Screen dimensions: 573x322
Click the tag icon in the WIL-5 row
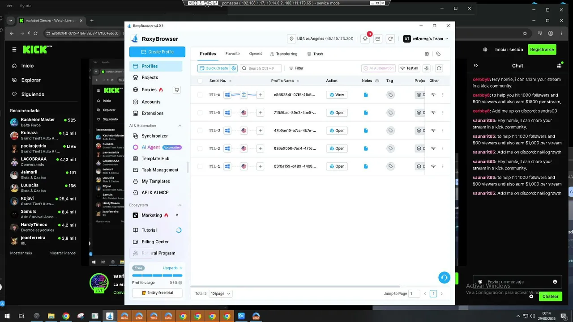(390, 113)
